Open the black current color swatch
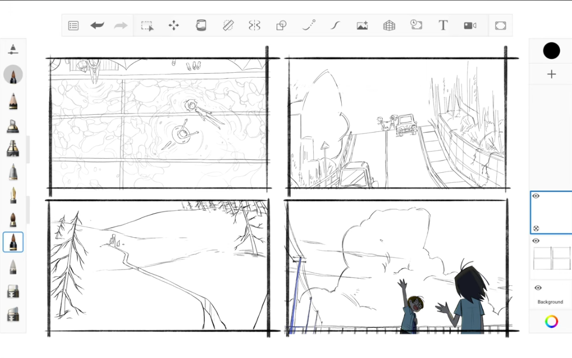The image size is (572, 358). click(x=551, y=50)
